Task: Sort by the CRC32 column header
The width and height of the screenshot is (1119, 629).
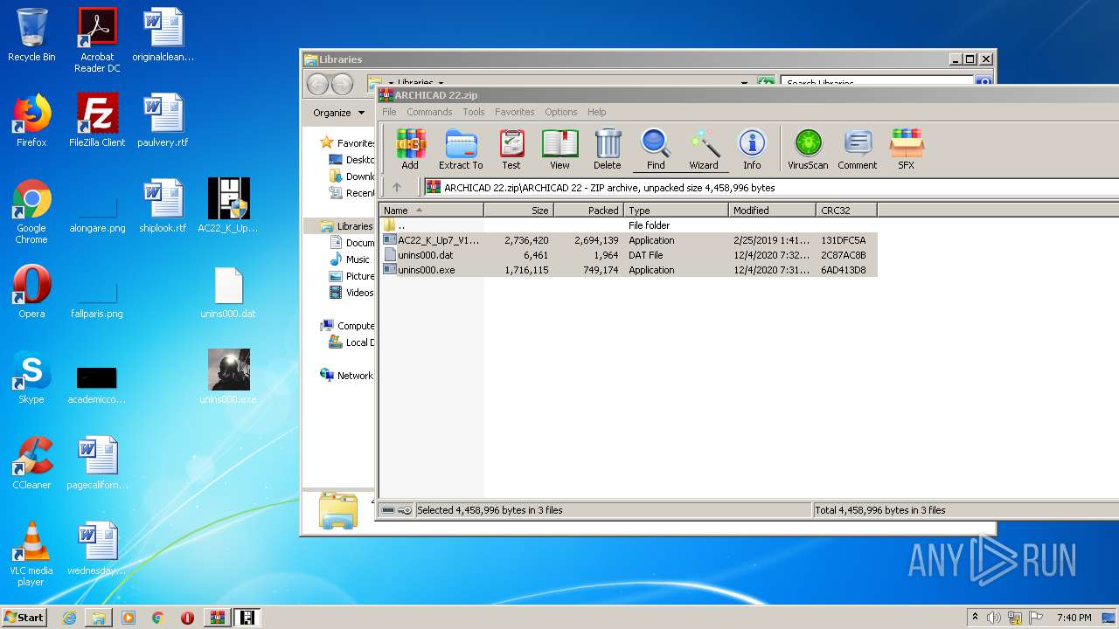Action: tap(847, 211)
